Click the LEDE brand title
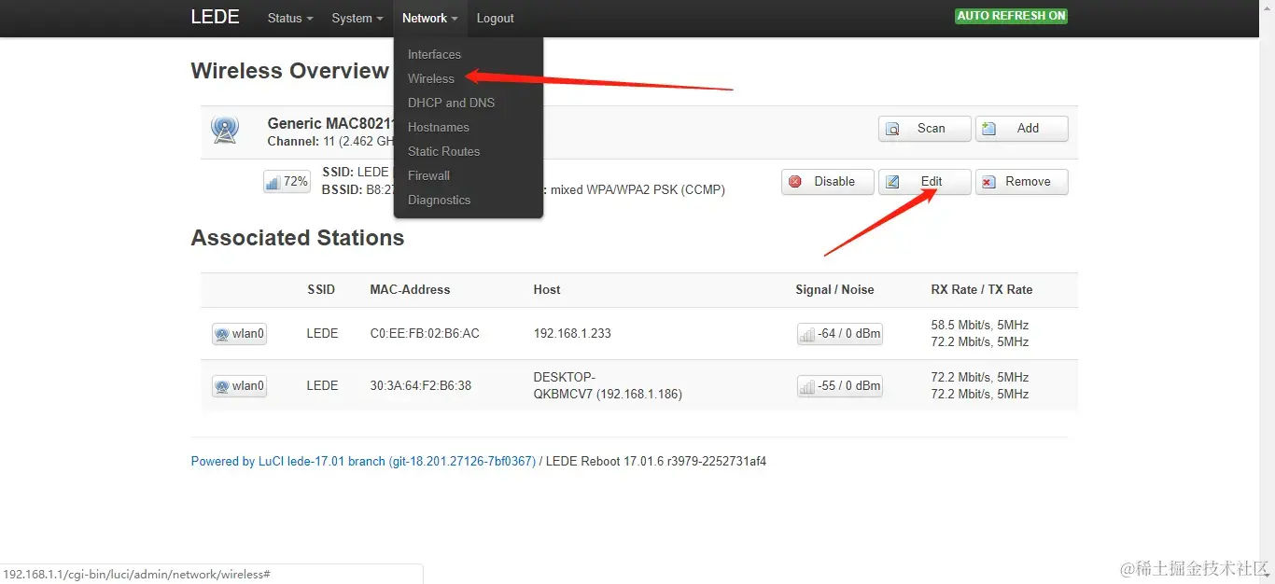This screenshot has width=1275, height=584. [x=215, y=17]
